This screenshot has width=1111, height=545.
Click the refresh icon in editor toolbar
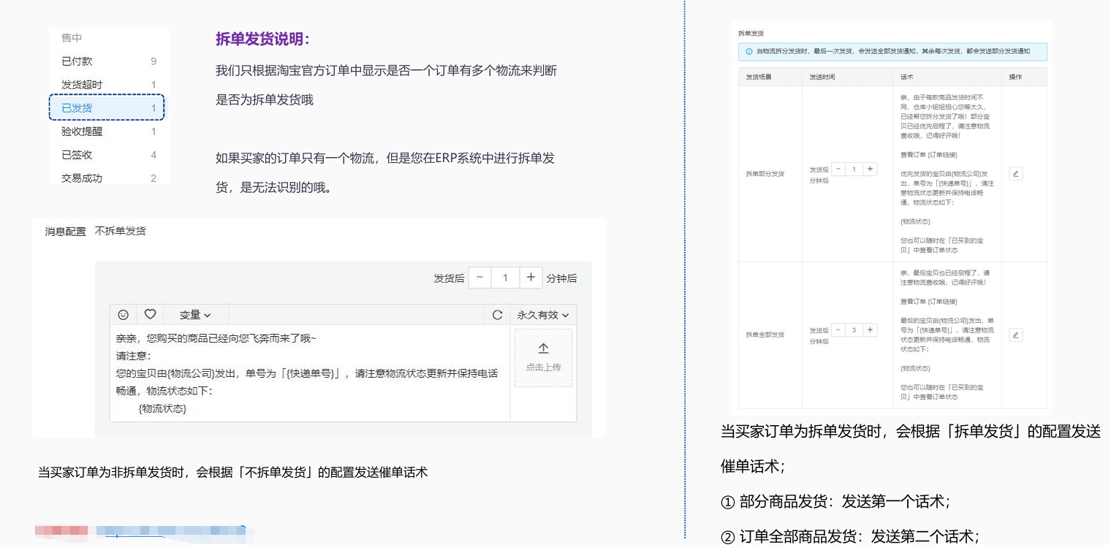497,315
